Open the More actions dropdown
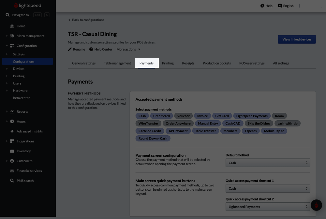Screen dimensions: 326x219 [x=128, y=49]
